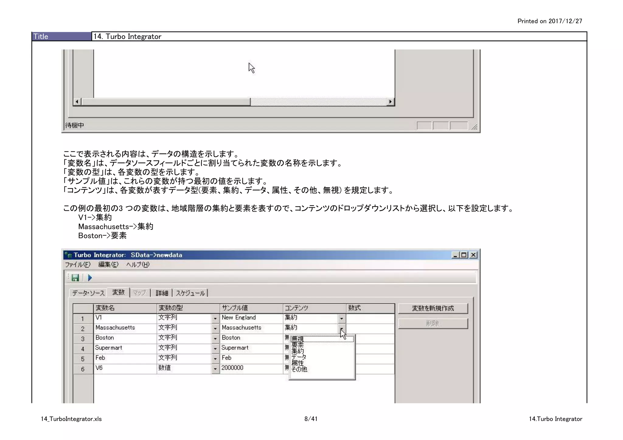Switch to the 詳細 tab
This screenshot has width=623, height=440.
162,293
